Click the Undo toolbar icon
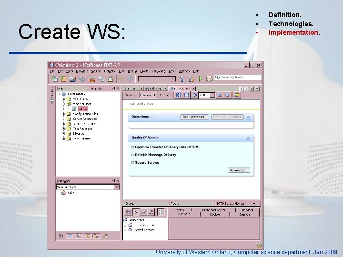Image resolution: width=343 pixels, height=257 pixels. (121, 79)
